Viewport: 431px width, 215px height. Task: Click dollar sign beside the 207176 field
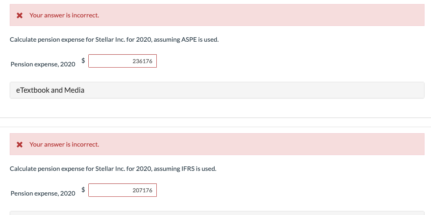click(x=83, y=189)
